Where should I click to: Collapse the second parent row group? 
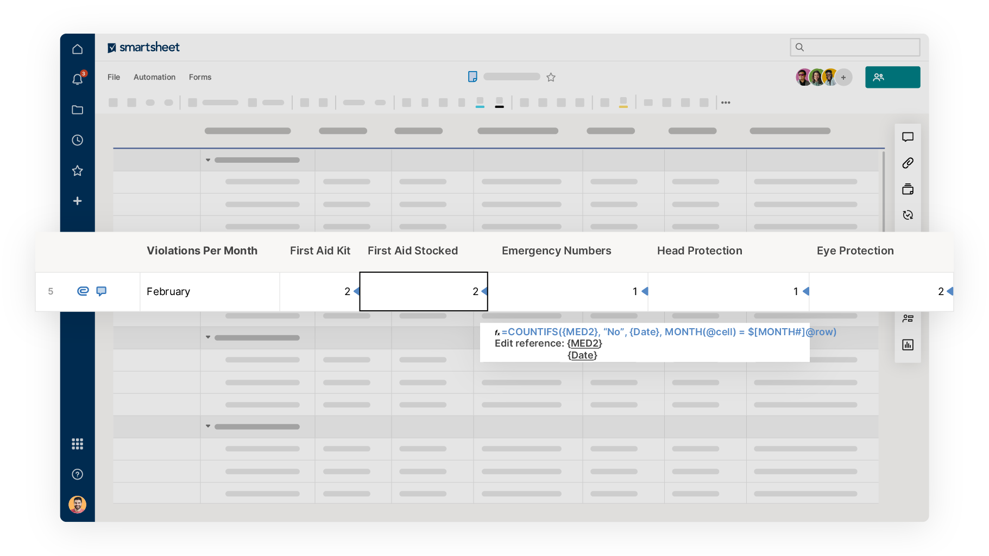click(208, 337)
